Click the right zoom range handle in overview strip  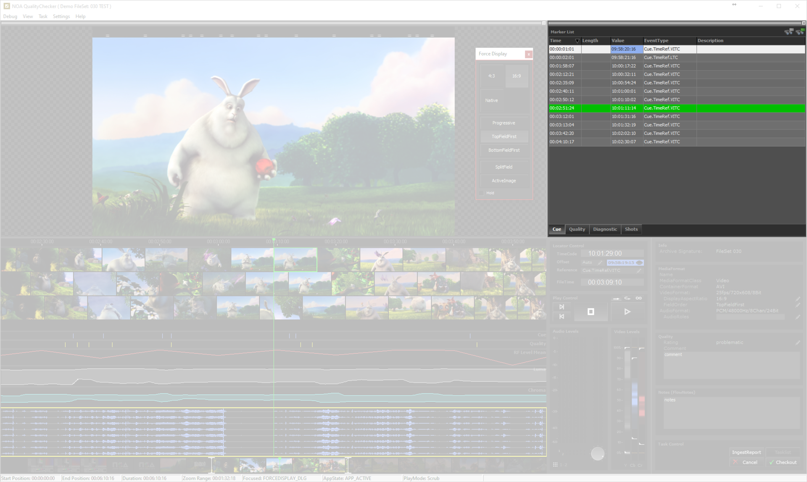(347, 465)
